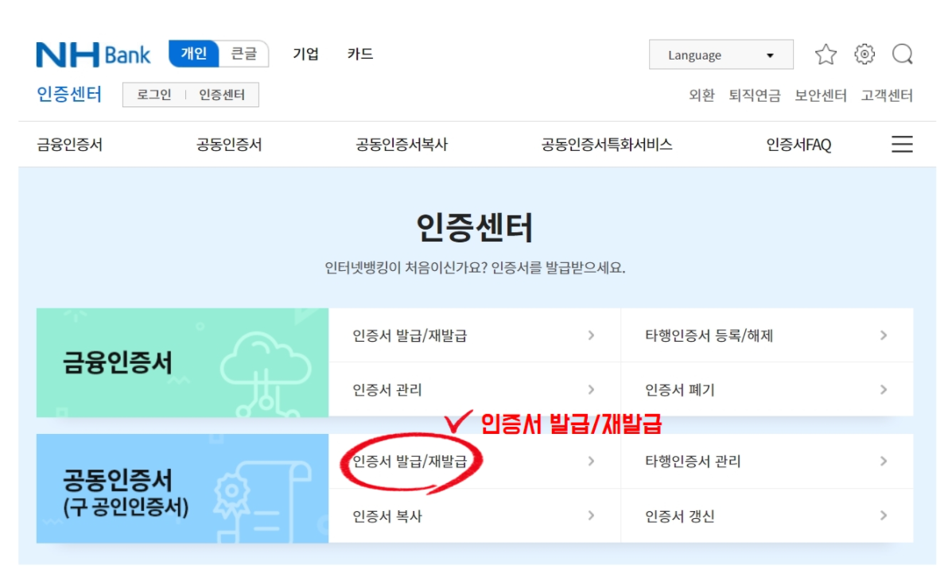Select the 금융인증서 navigation tab
This screenshot has height=573, width=948.
point(69,145)
